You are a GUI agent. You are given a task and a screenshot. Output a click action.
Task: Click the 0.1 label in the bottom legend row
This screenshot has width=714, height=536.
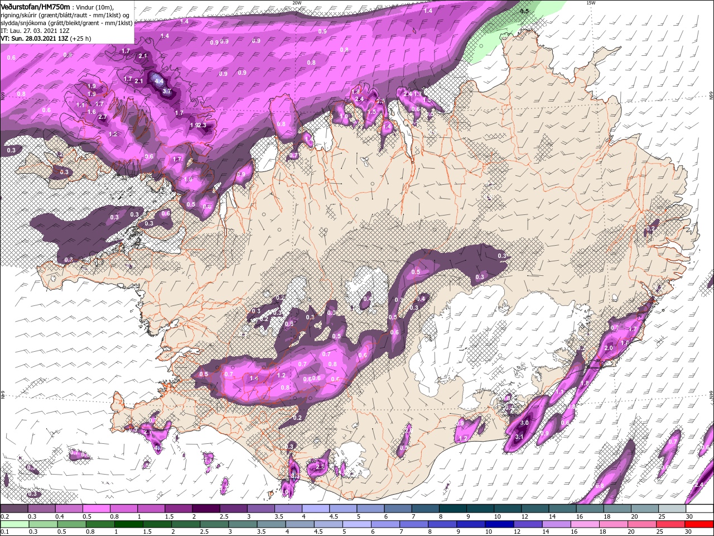4,532
